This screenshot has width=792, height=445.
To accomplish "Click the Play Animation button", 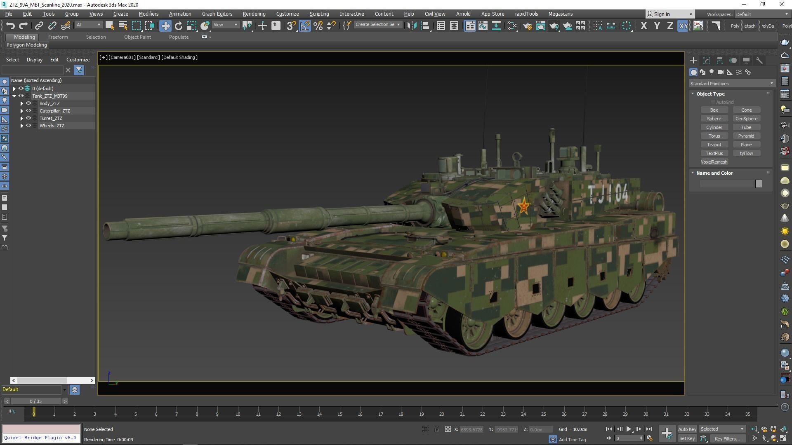I will point(629,429).
